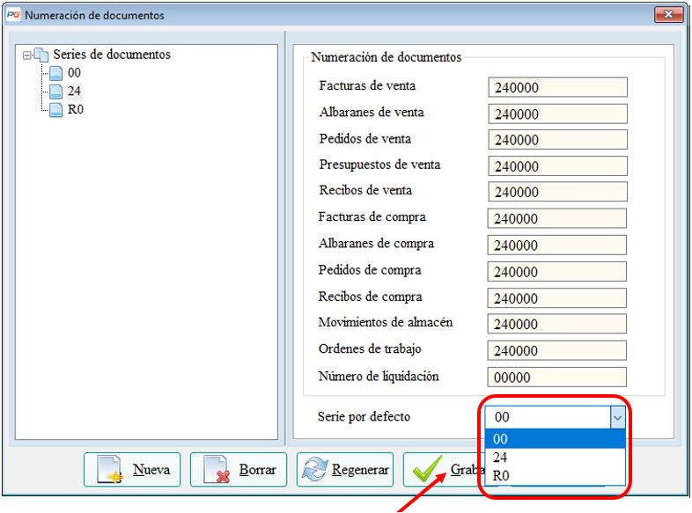The height and width of the screenshot is (513, 692).
Task: Click the Serie por defecto label
Action: pos(364,416)
